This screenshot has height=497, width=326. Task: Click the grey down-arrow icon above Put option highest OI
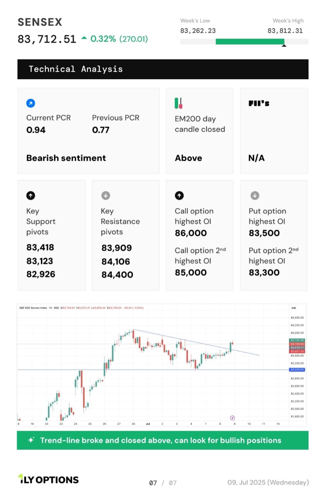click(254, 195)
